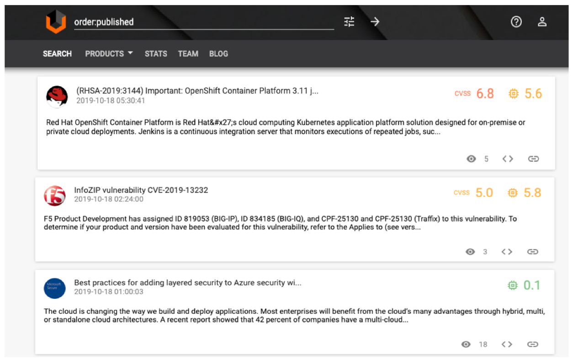Screen dimensions: 573x358
Task: Click views eye icon on InfoZIP card
Action: click(470, 252)
